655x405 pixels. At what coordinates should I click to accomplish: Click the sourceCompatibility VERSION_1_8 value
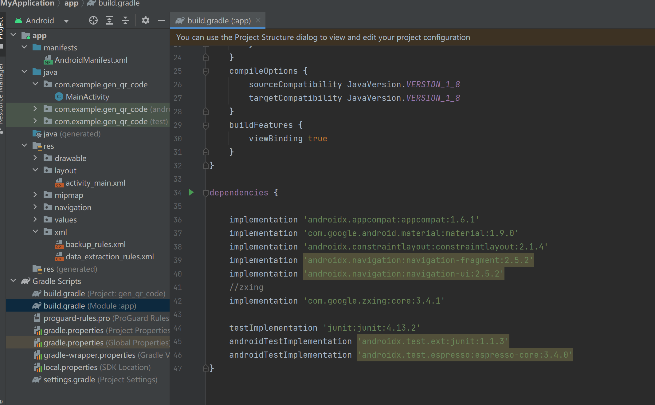433,85
